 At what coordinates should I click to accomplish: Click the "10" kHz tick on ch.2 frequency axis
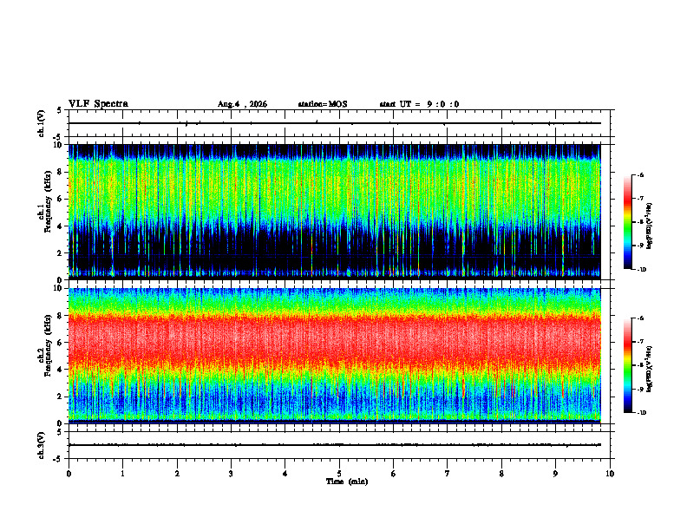59,288
